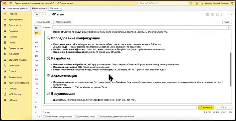236x121 pixels.
Task: Click the ОС и НМА truck icon
Action: [x=5, y=54]
